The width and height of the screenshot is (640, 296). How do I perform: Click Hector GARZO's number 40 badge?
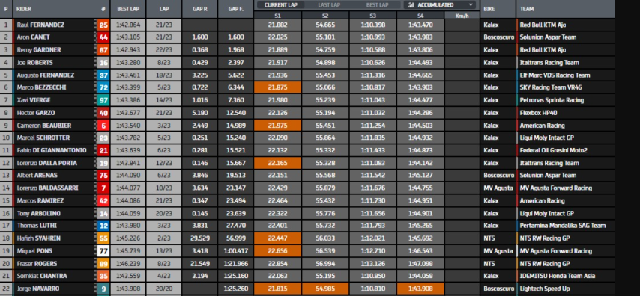103,113
